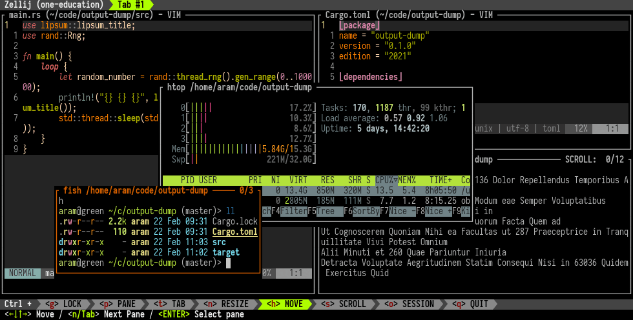Click the PID column header in htop
633x320 pixels.
[187, 180]
